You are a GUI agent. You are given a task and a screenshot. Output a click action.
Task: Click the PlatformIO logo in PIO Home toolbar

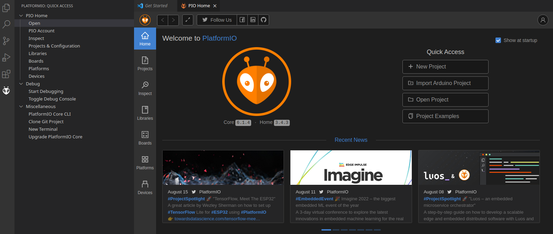(x=145, y=20)
